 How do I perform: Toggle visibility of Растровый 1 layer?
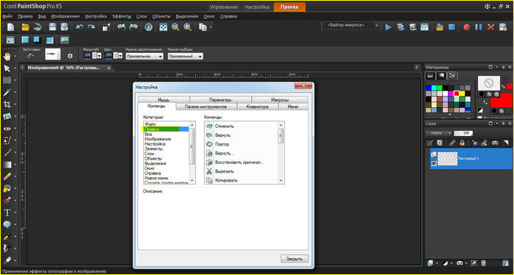[x=433, y=162]
